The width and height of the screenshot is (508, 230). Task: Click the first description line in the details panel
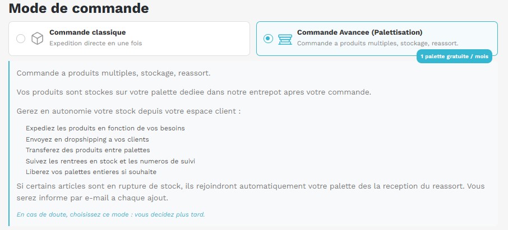click(x=114, y=73)
